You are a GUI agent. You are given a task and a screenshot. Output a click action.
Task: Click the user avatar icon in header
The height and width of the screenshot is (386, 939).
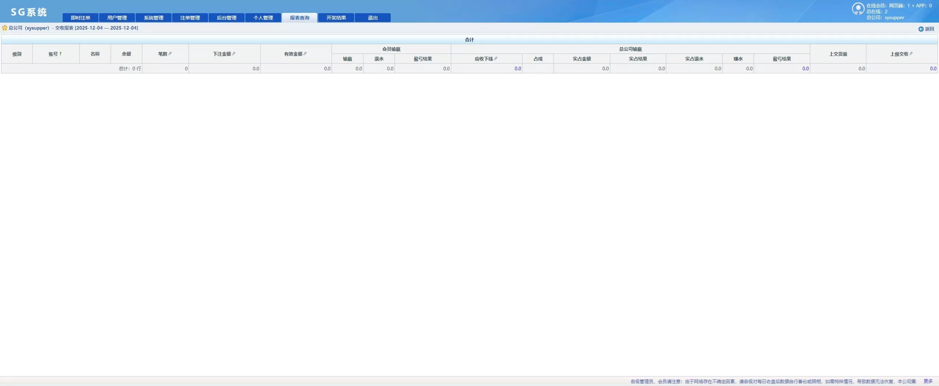858,9
